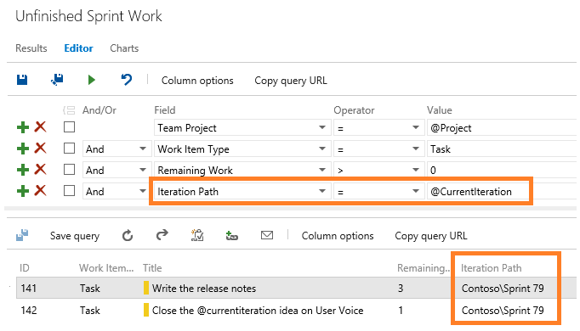Add clause after Remaining Work row
The height and width of the screenshot is (331, 580).
click(x=23, y=170)
